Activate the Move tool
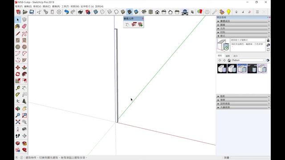This screenshot has height=160, width=285. tap(18, 68)
